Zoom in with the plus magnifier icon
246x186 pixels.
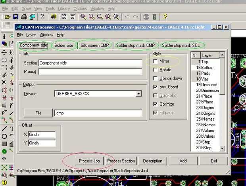click(x=92, y=17)
